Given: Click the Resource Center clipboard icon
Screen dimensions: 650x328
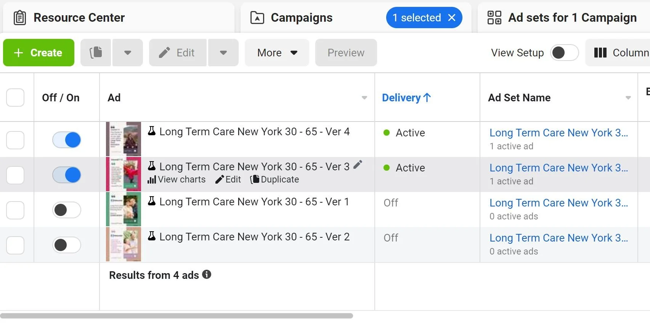Looking at the screenshot, I should click(20, 18).
